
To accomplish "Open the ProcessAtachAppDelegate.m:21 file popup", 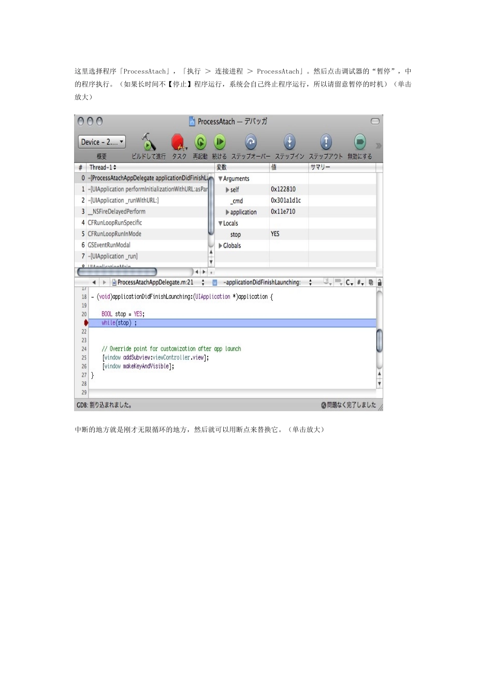I will (x=158, y=283).
